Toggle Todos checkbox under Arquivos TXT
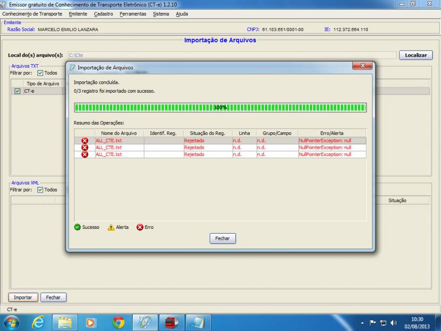 pos(40,73)
